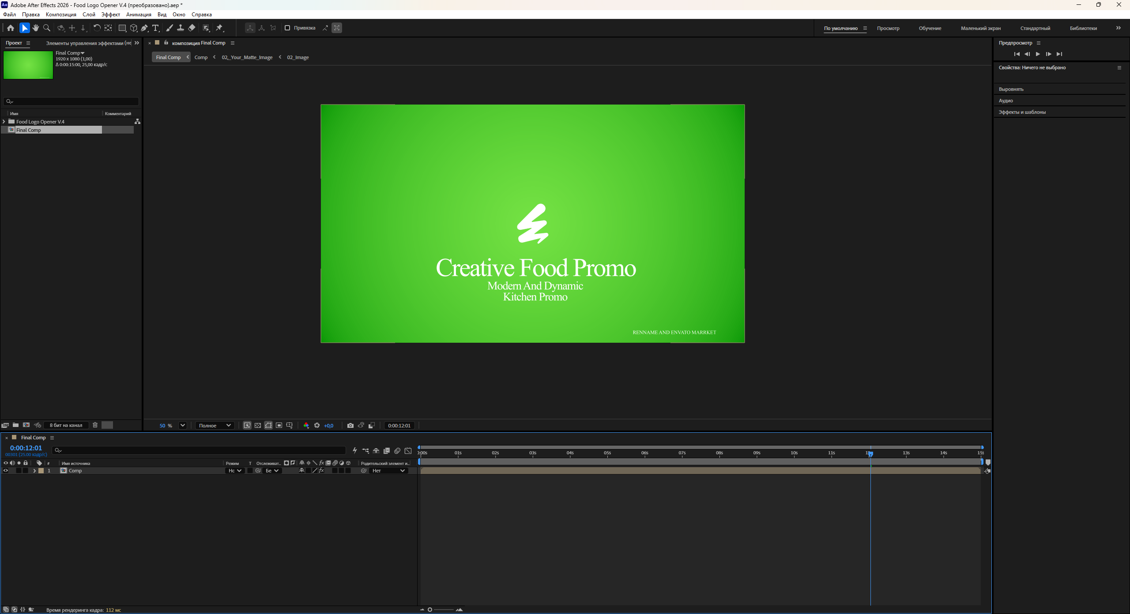
Task: Select the Pen tool
Action: (144, 28)
